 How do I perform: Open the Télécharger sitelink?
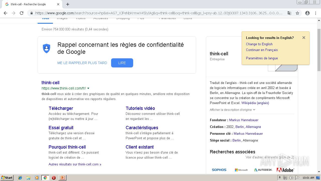(61, 108)
